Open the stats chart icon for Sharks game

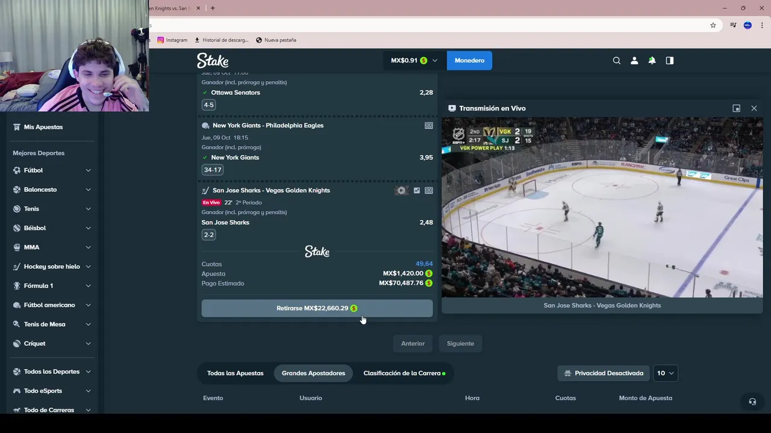point(417,191)
